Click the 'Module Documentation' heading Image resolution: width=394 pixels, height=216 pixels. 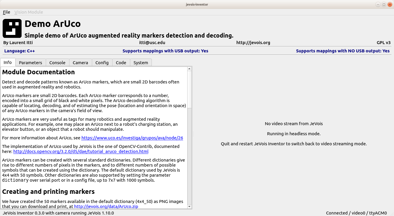point(38,72)
